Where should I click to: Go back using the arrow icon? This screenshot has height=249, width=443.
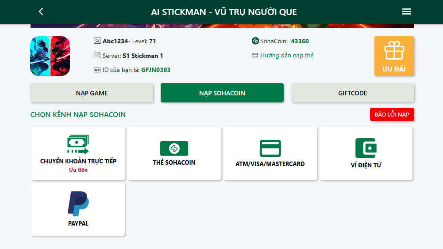[41, 11]
